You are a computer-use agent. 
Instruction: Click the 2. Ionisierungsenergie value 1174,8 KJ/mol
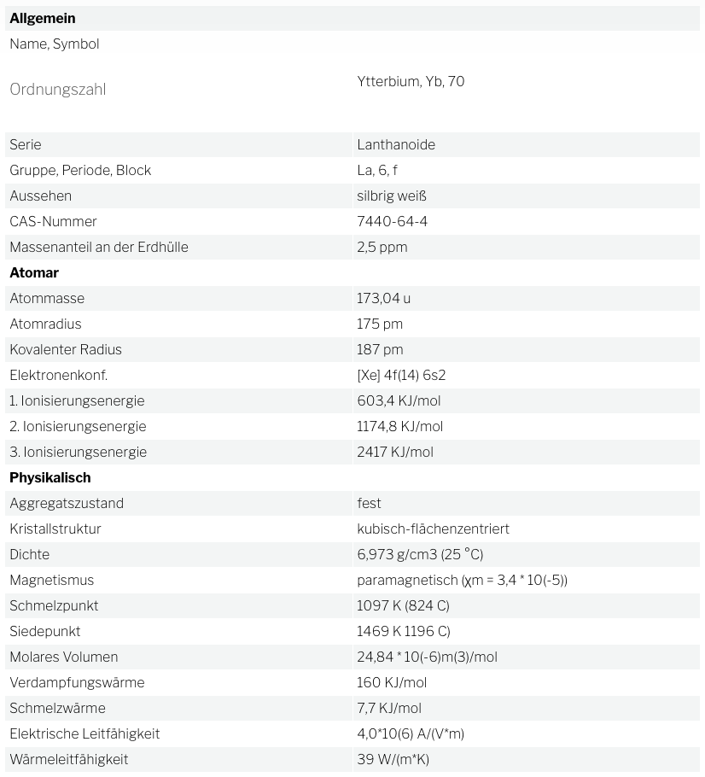[399, 426]
